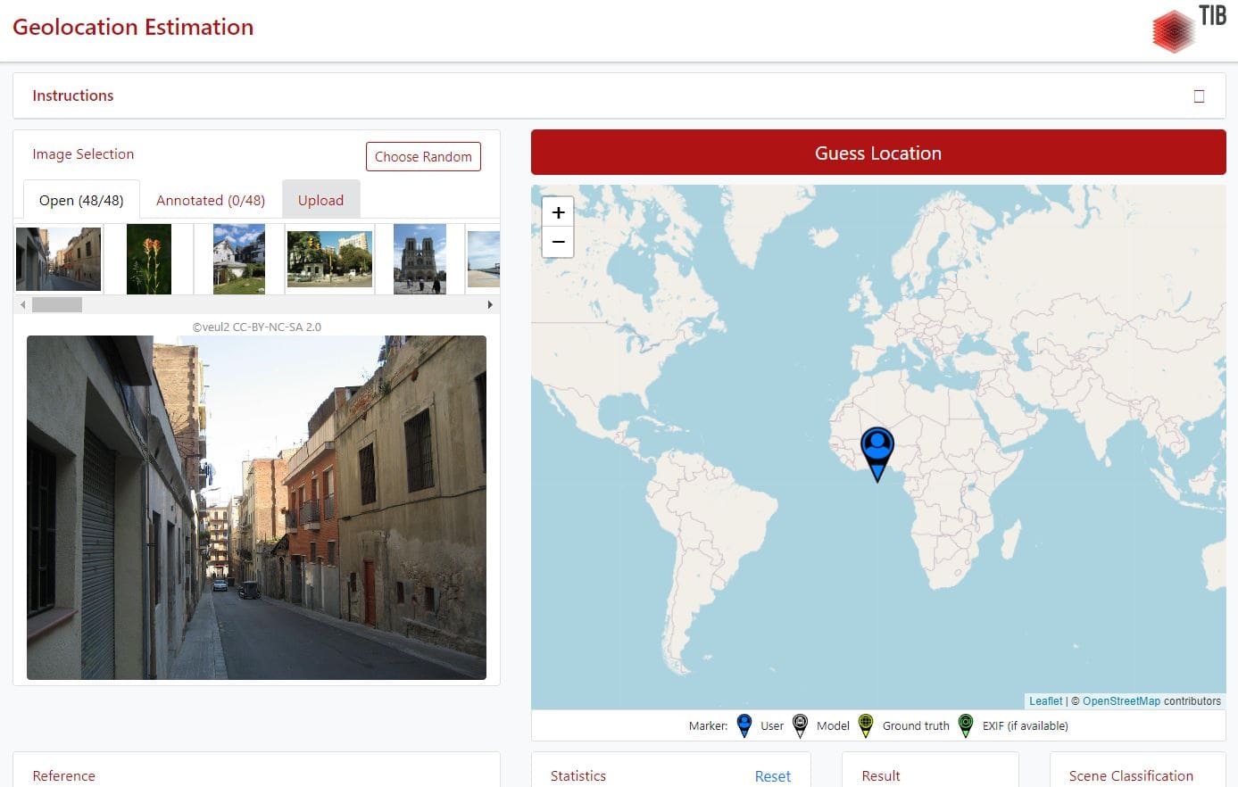Zoom in the map with plus button
The image size is (1238, 787).
point(558,212)
